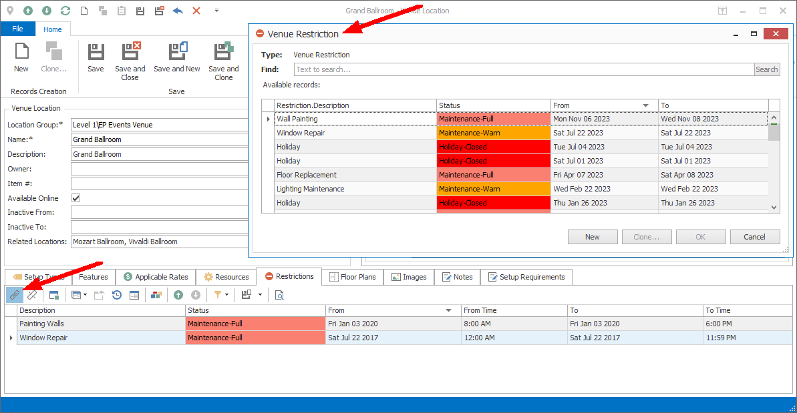Viewport: 797px width, 413px height.
Task: Click the colored blocks icon in Restrictions toolbar
Action: (x=156, y=295)
